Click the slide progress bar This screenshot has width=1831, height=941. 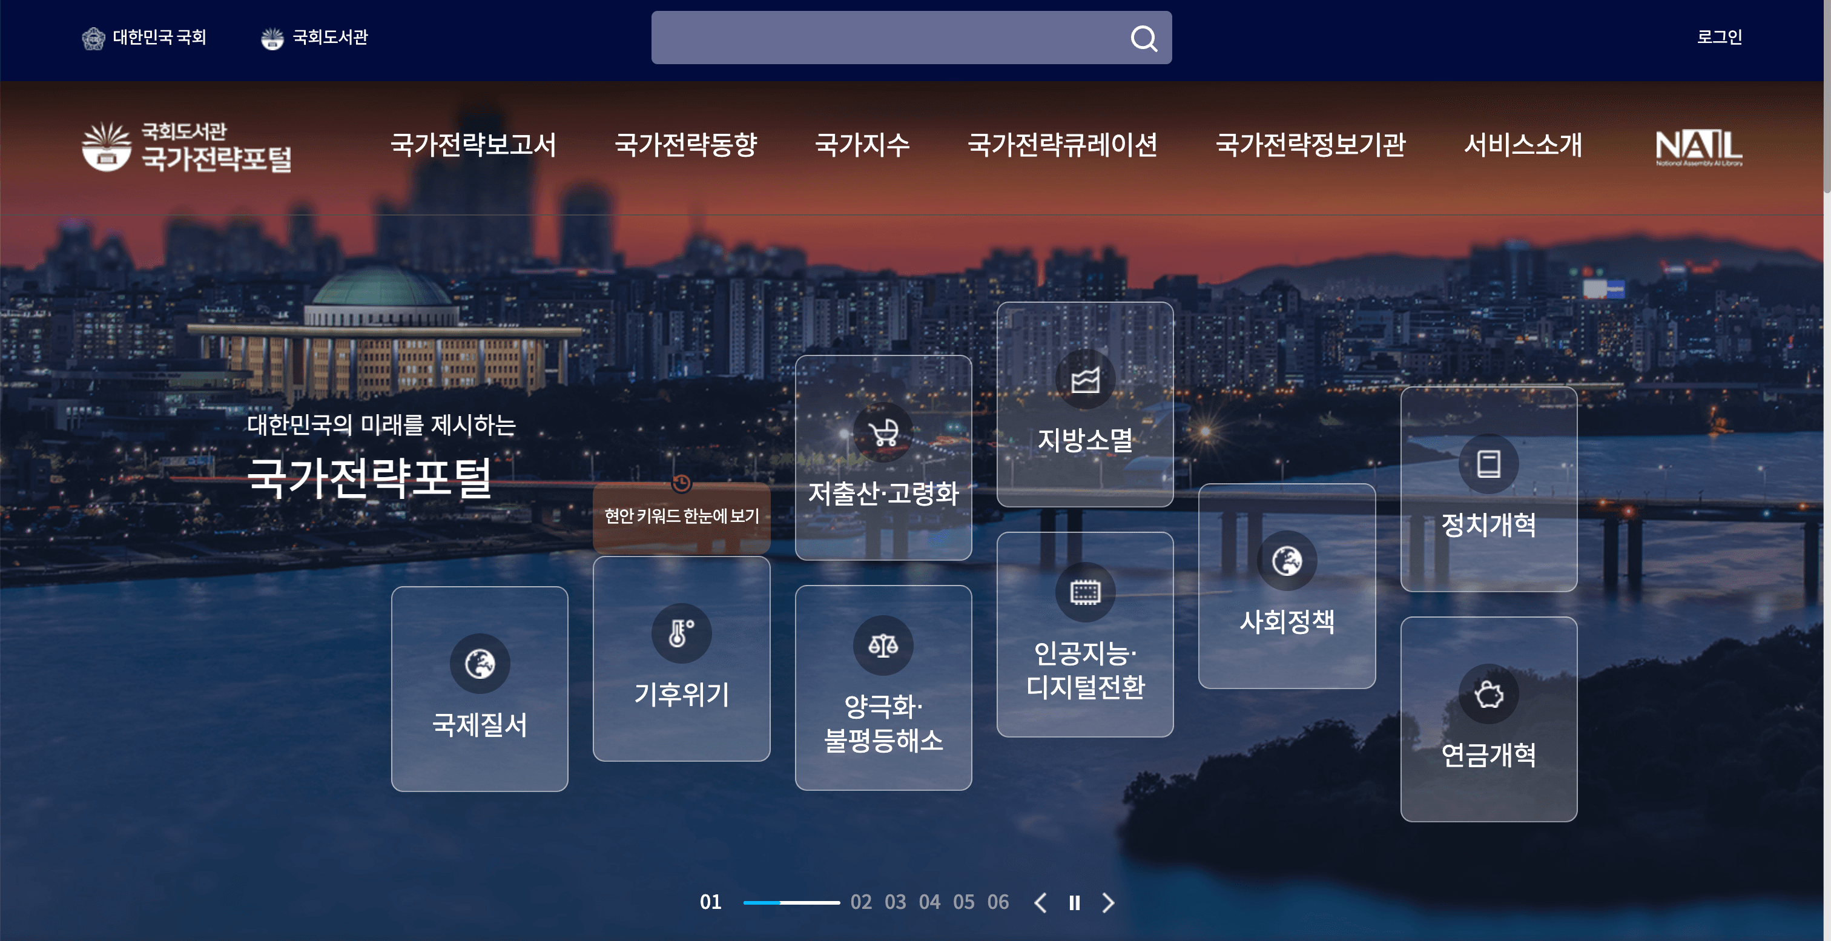point(791,903)
